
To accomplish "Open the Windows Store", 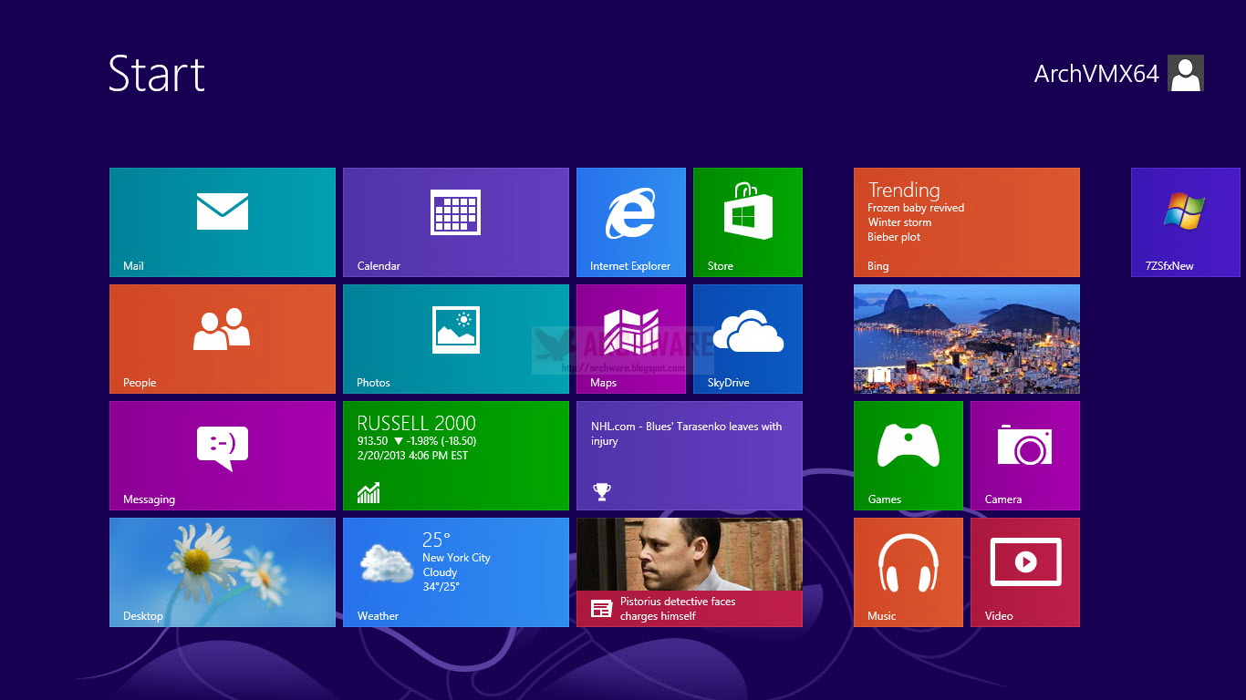I will coord(747,221).
